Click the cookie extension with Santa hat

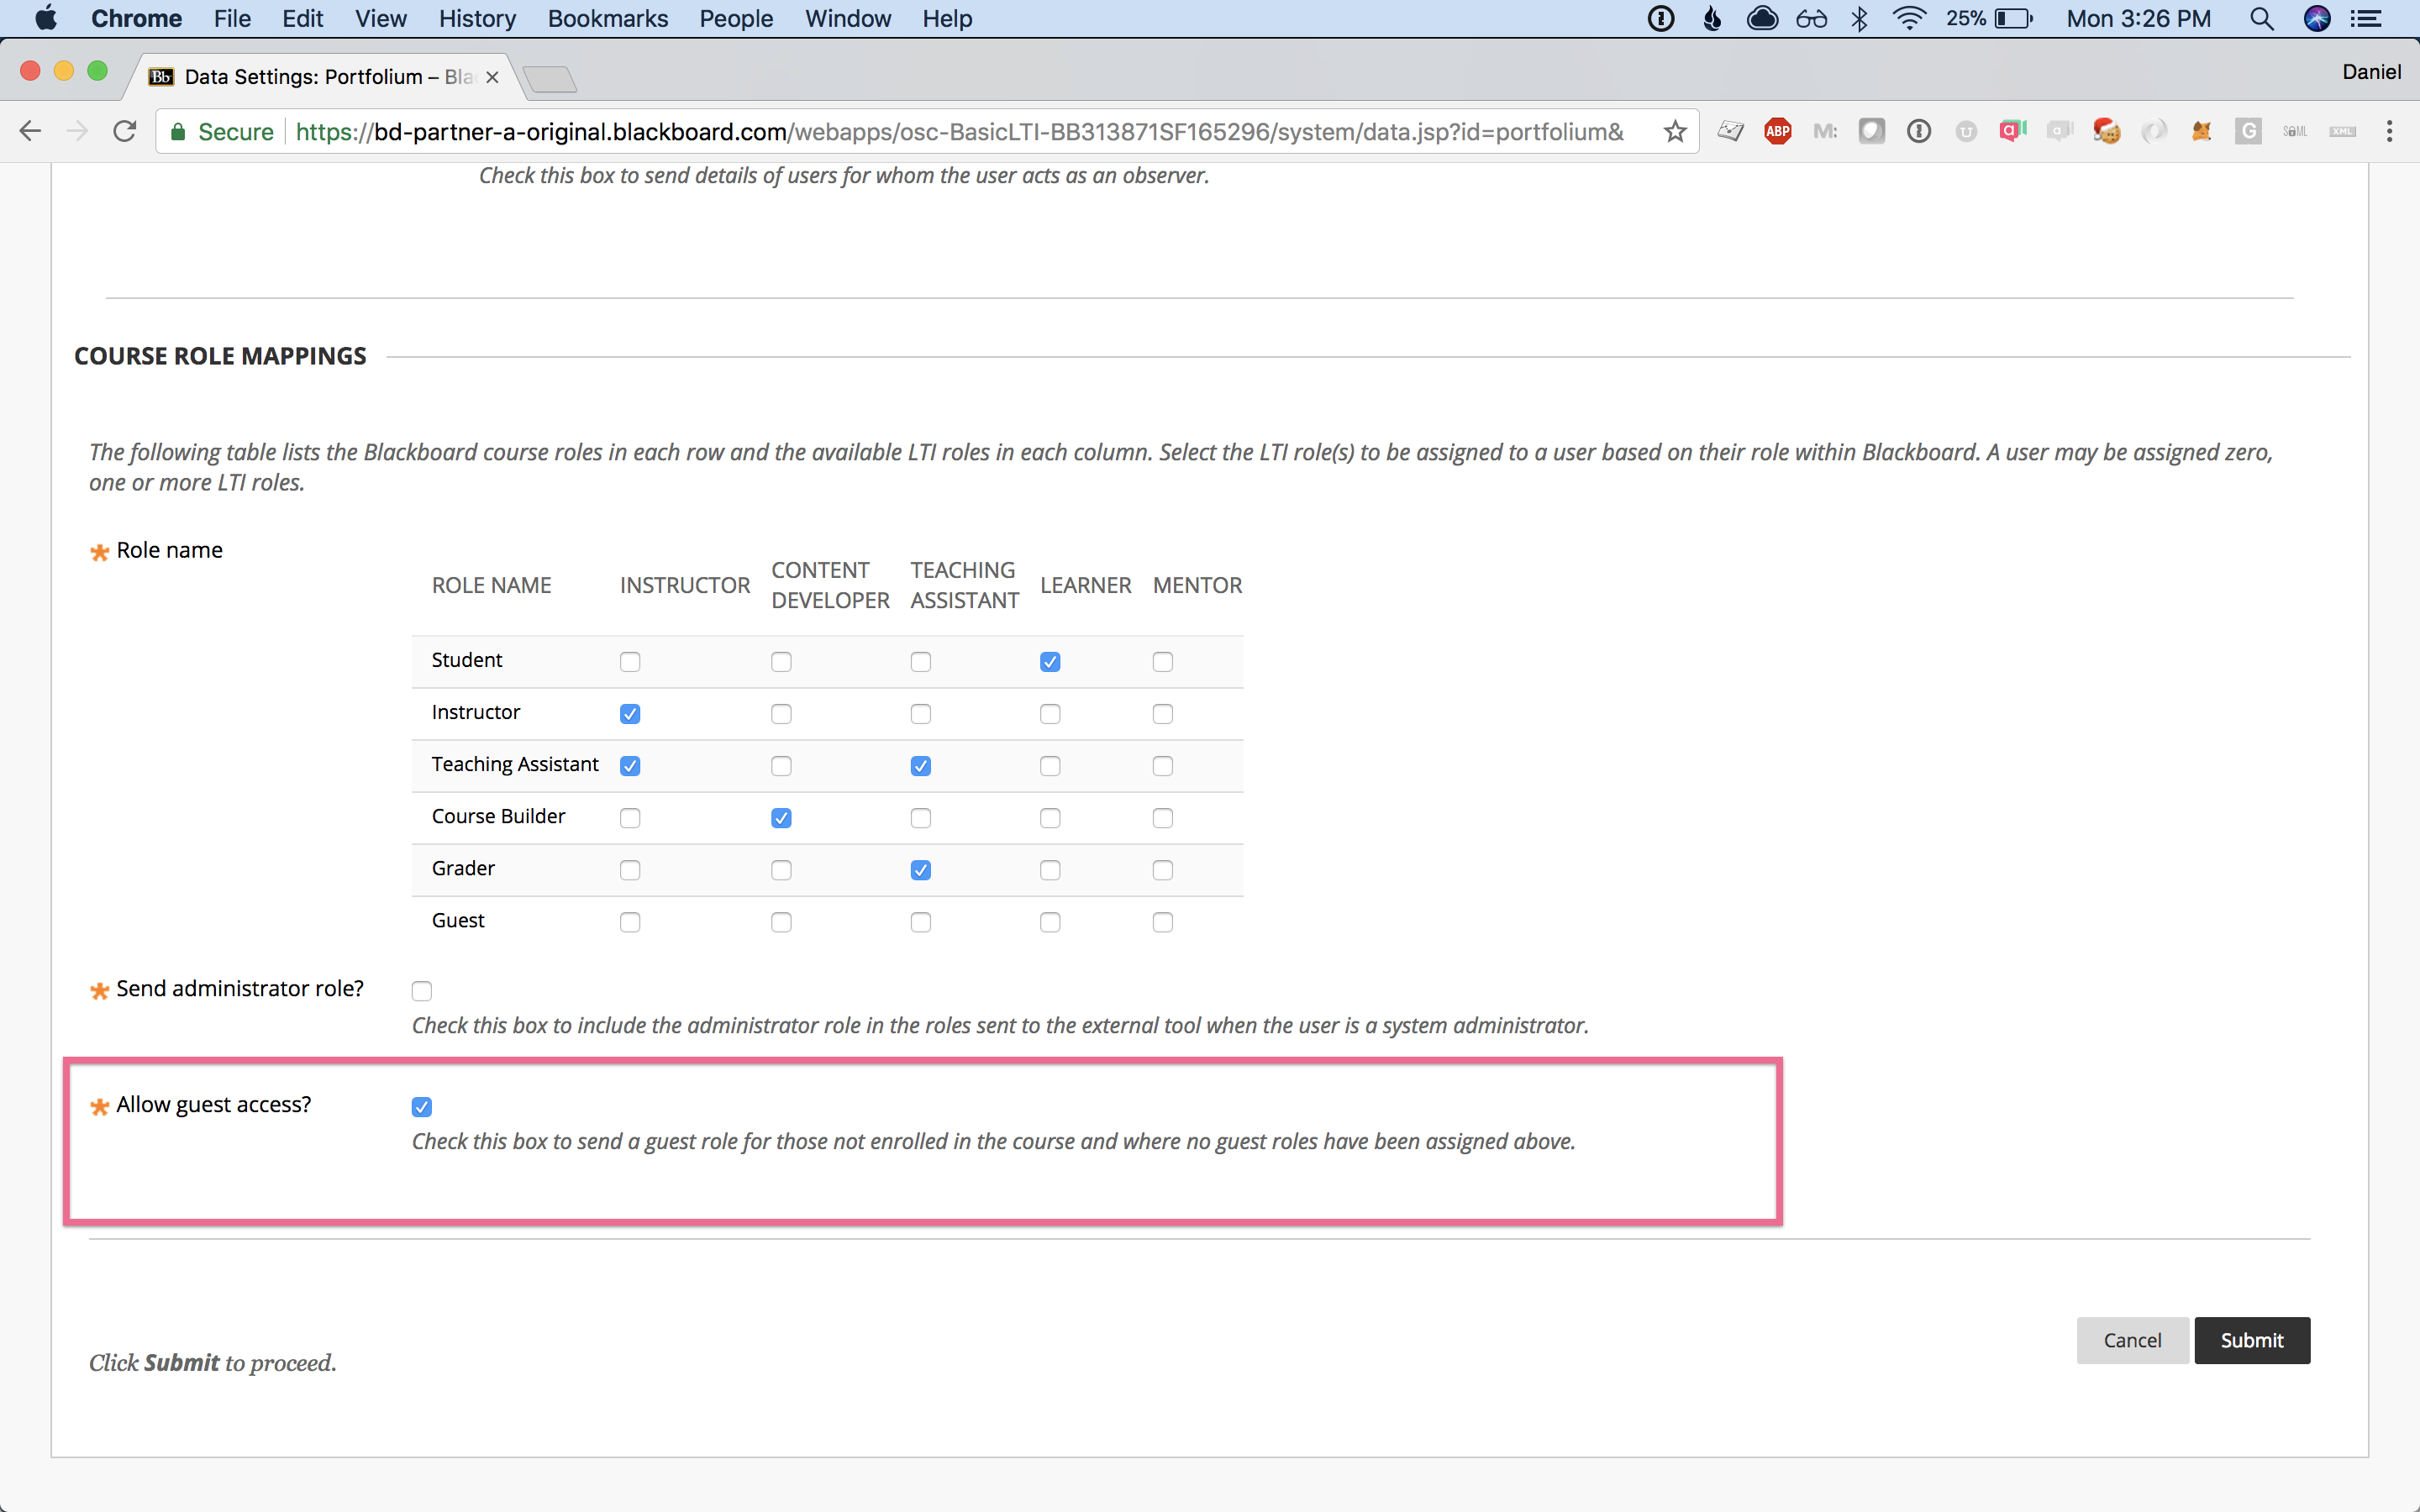[x=2106, y=131]
